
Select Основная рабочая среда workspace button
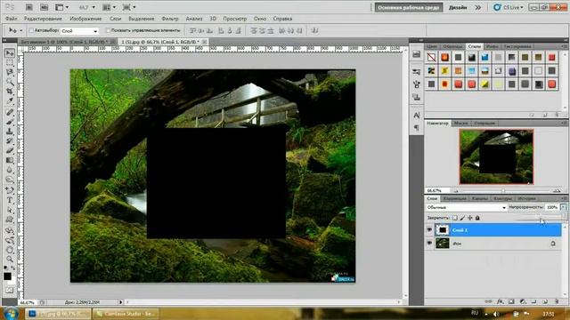click(409, 7)
